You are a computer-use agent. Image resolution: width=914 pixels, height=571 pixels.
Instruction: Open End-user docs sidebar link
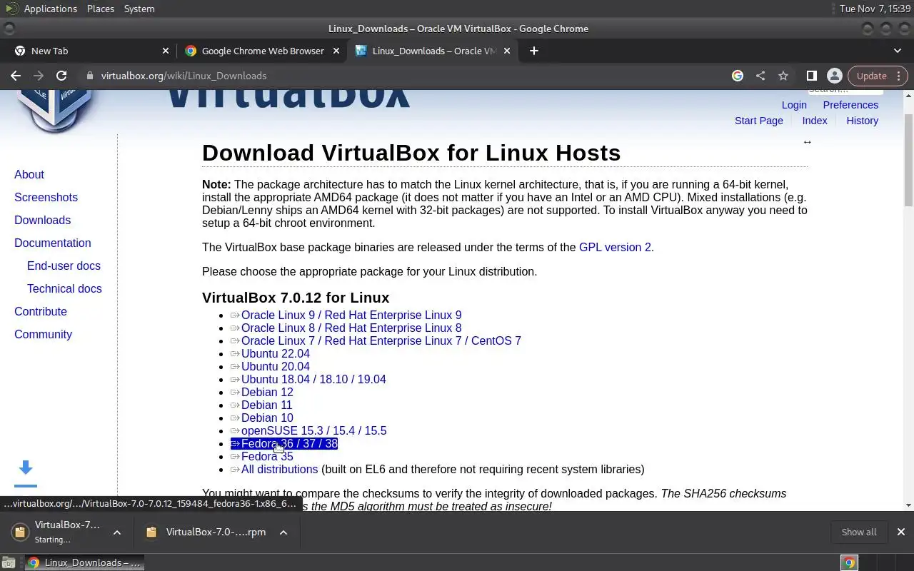coord(64,266)
